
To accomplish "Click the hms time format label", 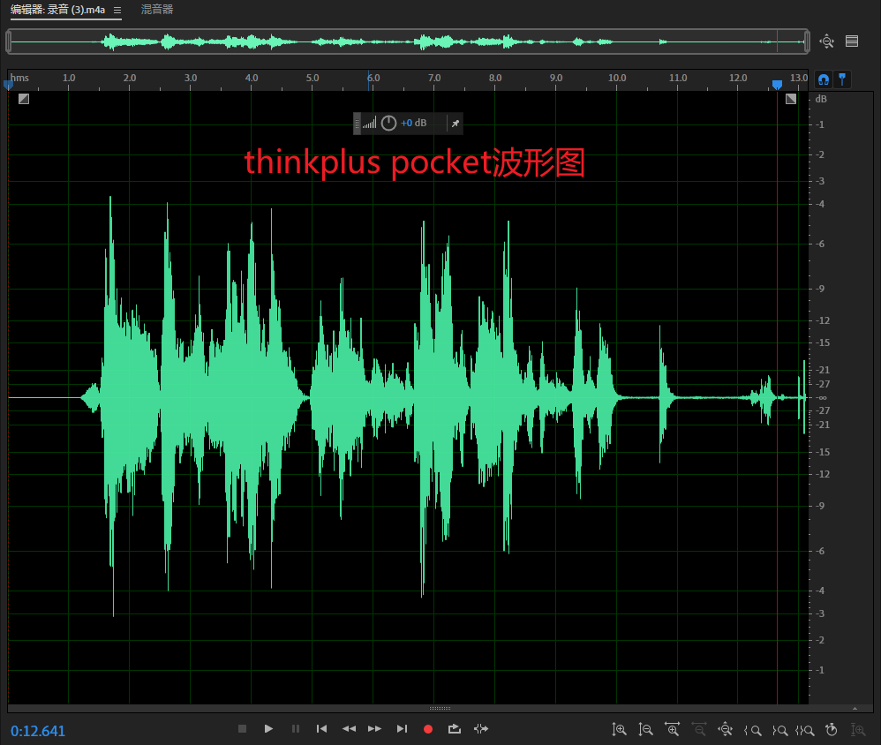I will [19, 78].
